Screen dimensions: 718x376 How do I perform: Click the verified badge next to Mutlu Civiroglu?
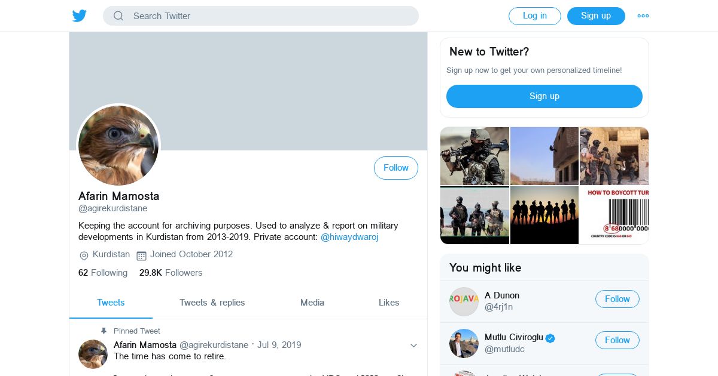tap(550, 338)
